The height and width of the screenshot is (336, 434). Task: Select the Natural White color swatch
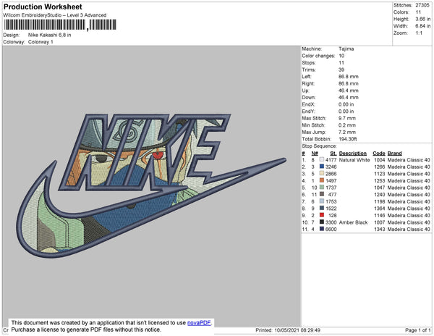(x=322, y=159)
